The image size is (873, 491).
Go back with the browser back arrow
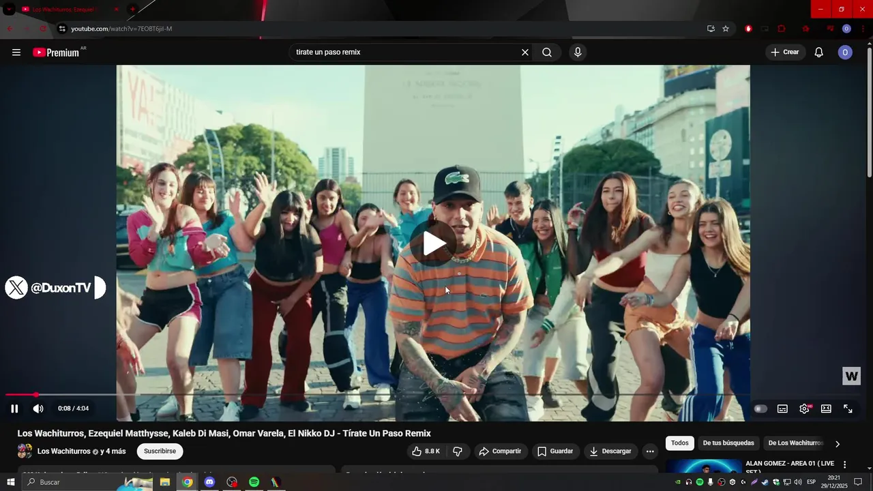(10, 29)
